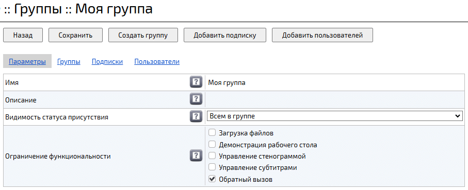Open help icon for Имя field

(196, 82)
